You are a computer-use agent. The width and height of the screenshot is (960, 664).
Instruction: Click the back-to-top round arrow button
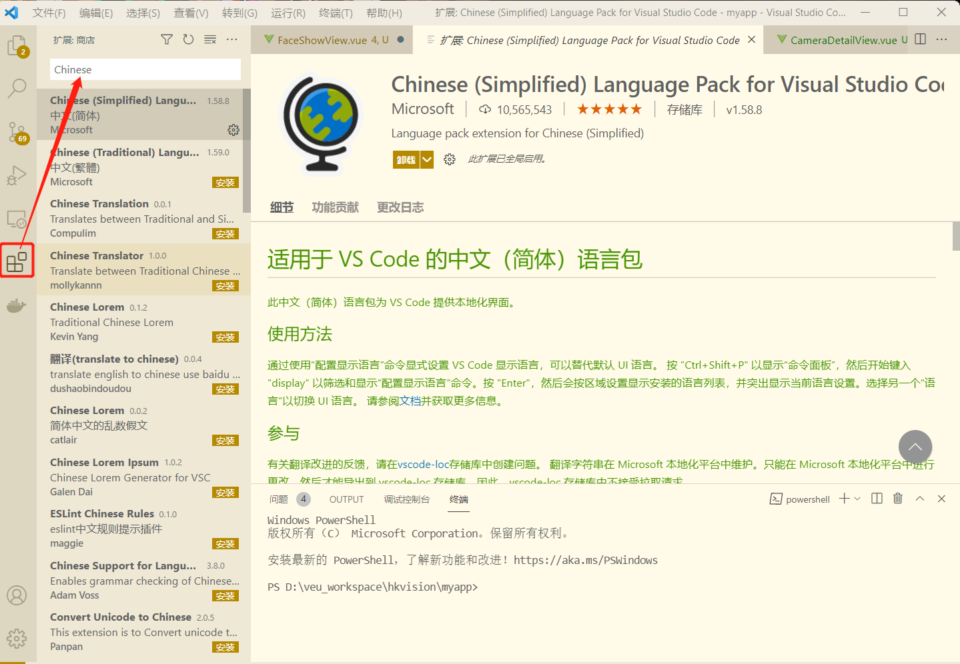(915, 447)
